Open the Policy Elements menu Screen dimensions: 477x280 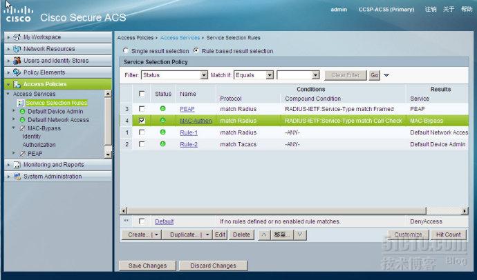pyautogui.click(x=58, y=72)
